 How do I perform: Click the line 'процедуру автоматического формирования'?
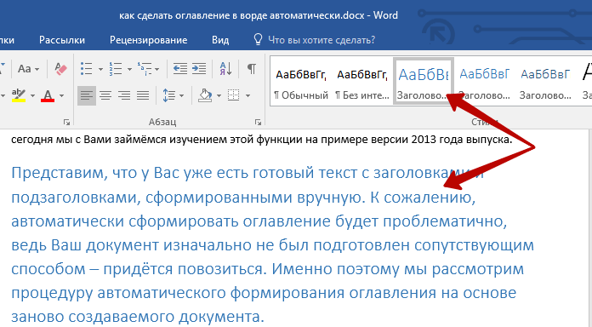(264, 293)
